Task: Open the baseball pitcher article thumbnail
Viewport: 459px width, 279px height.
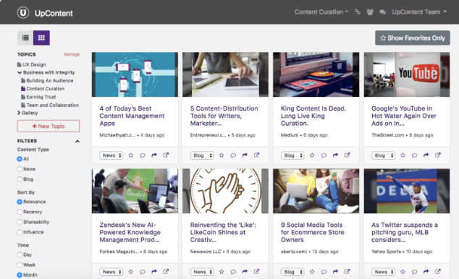Action: (407, 191)
